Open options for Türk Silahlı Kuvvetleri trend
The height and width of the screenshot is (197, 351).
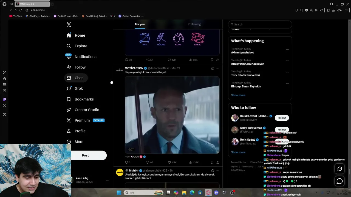pos(287,72)
